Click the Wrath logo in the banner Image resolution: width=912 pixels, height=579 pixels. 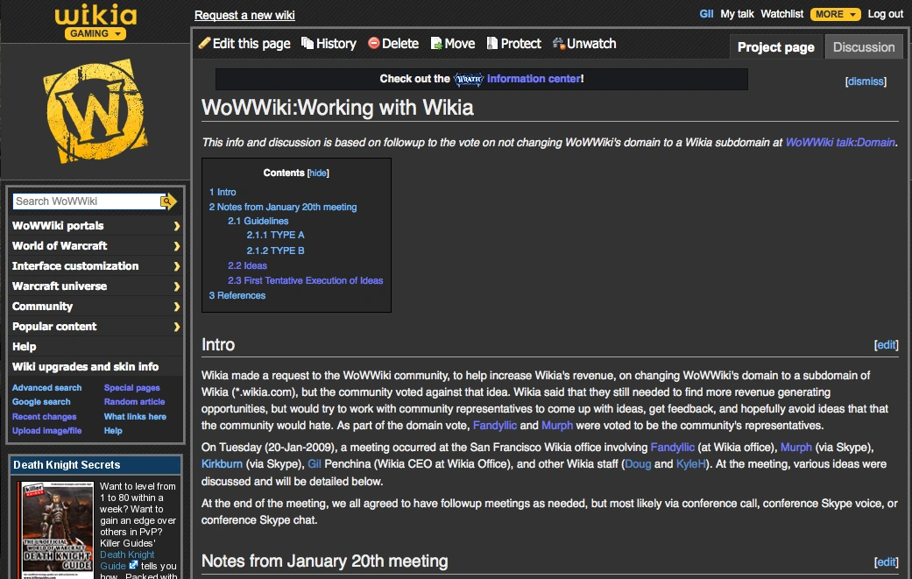coord(468,79)
